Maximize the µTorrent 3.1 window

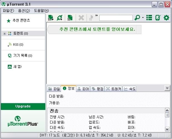(x=161, y=4)
